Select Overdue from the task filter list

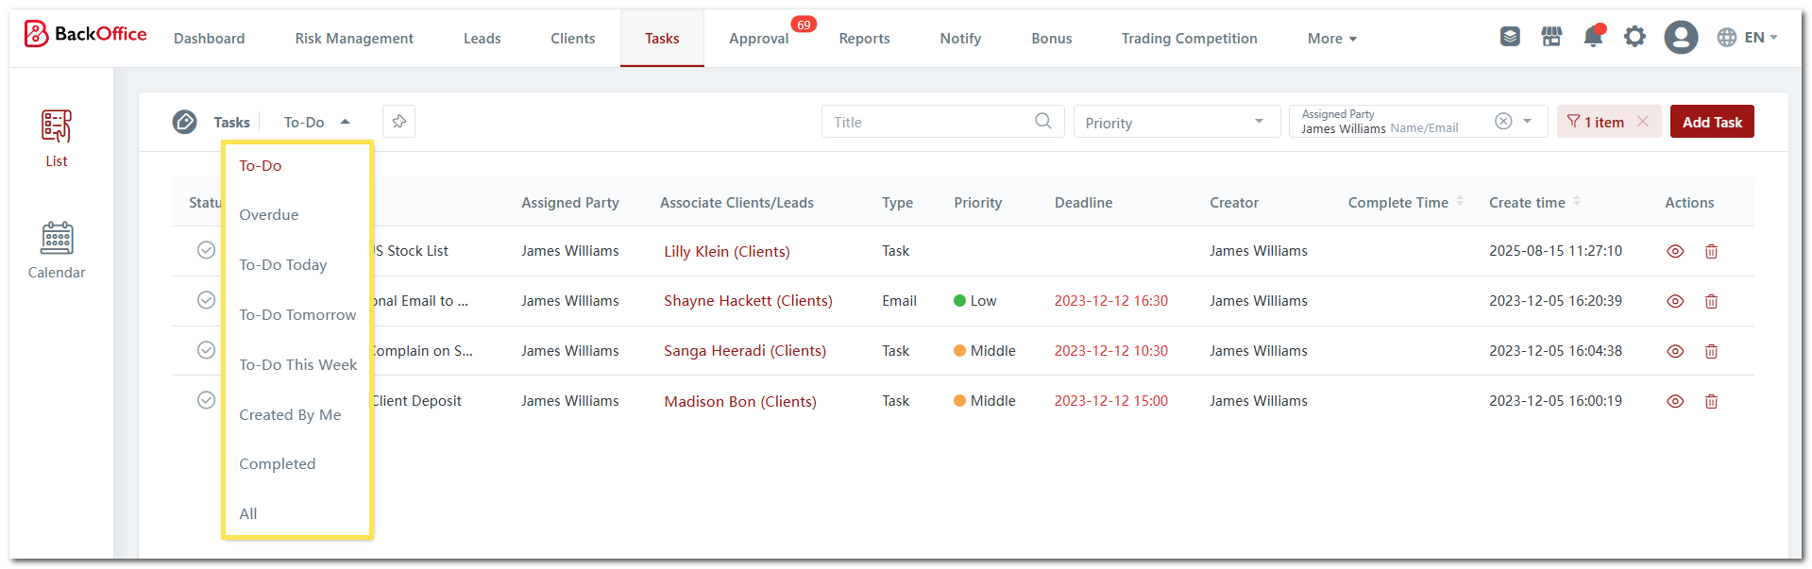[x=269, y=215]
